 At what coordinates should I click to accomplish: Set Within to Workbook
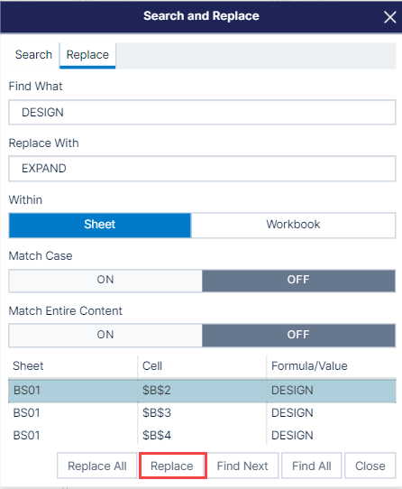pos(293,225)
